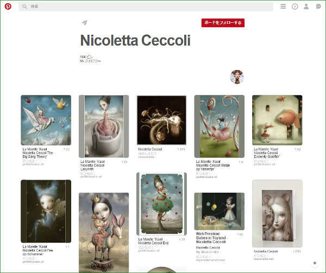
Task: Open the bear-eared girl mask pin
Action: [x=277, y=213]
